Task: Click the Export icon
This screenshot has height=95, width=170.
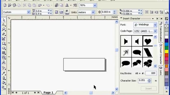Action: click(61, 5)
